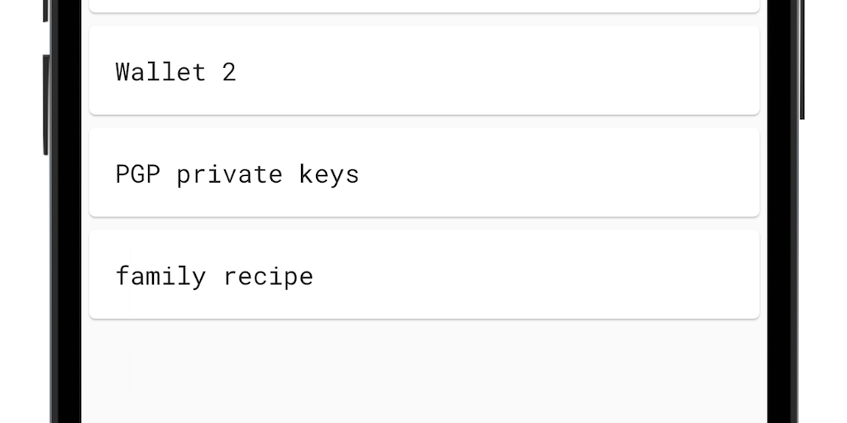Viewport: 847px width, 423px height.
Task: Click the word "private" in PGP entry
Action: (229, 174)
